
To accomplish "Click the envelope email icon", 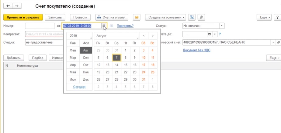I will click(x=137, y=18).
